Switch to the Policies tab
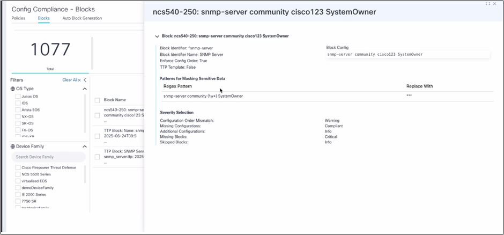Screen dimensions: 504x235 tap(18, 18)
